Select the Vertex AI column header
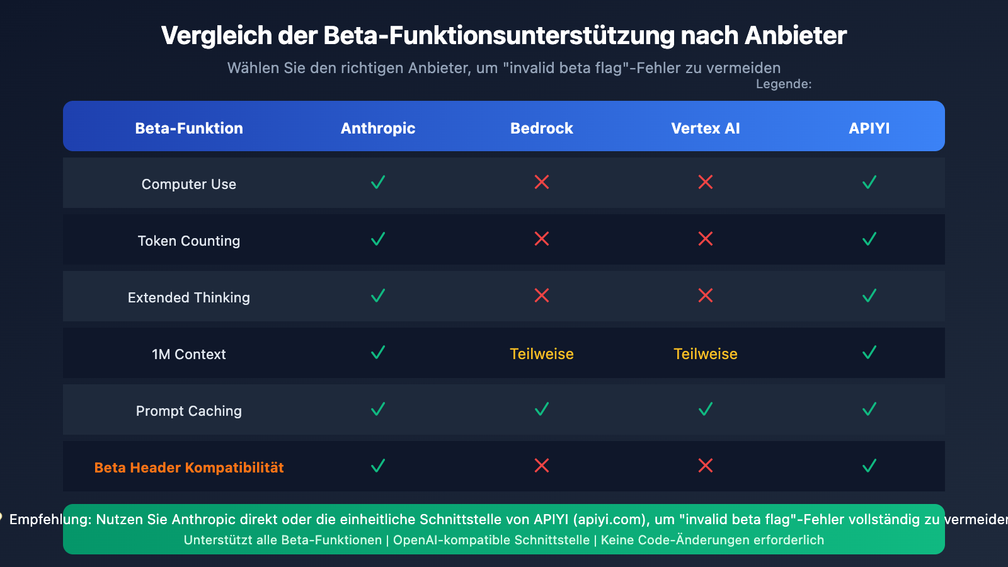 tap(706, 129)
